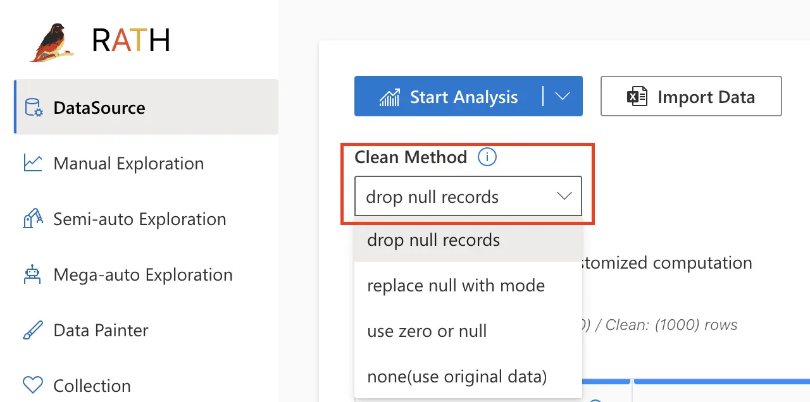Choose 'replace null with mode' option

click(x=456, y=286)
